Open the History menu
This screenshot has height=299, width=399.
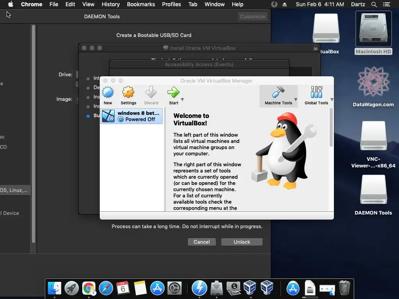tap(111, 4)
